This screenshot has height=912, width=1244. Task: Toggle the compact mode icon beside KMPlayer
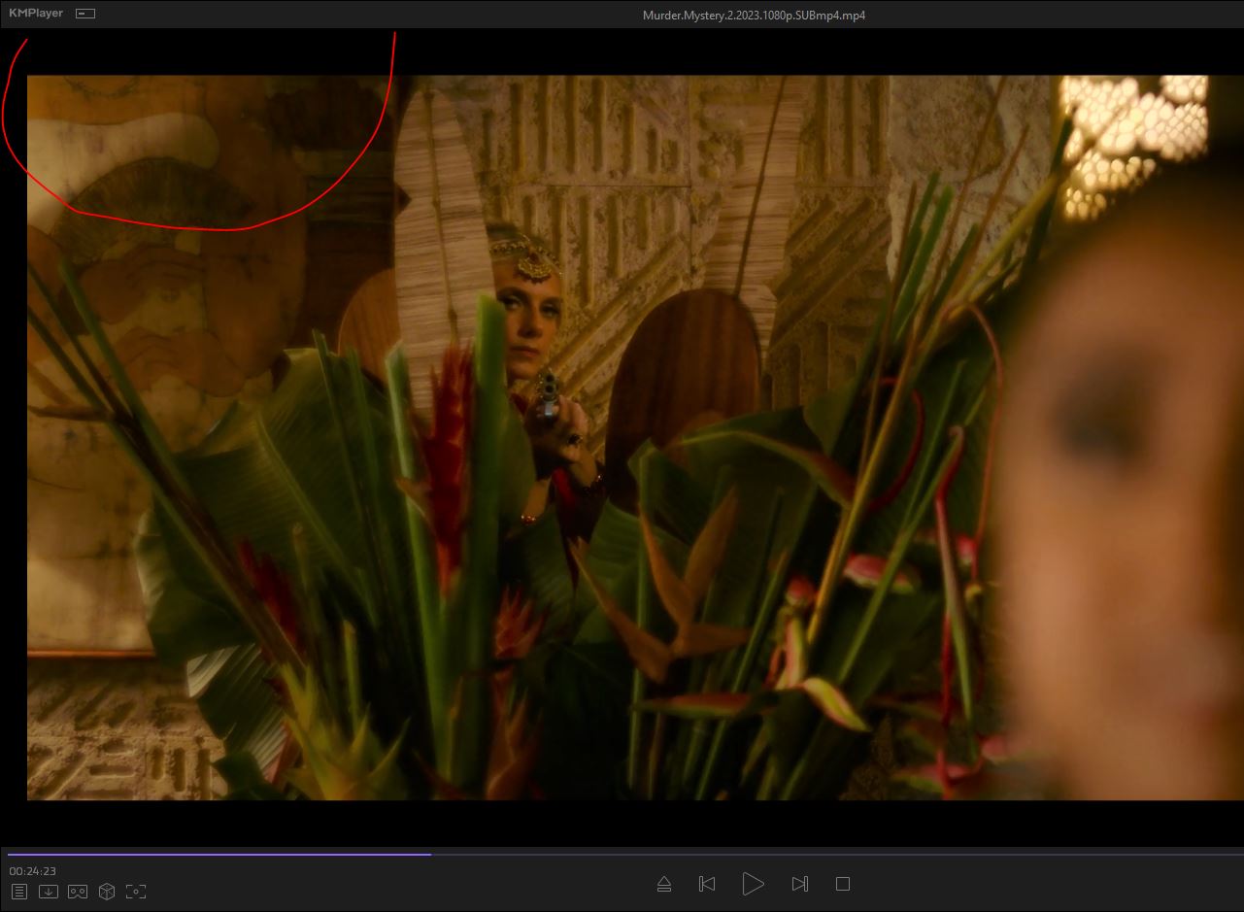85,14
